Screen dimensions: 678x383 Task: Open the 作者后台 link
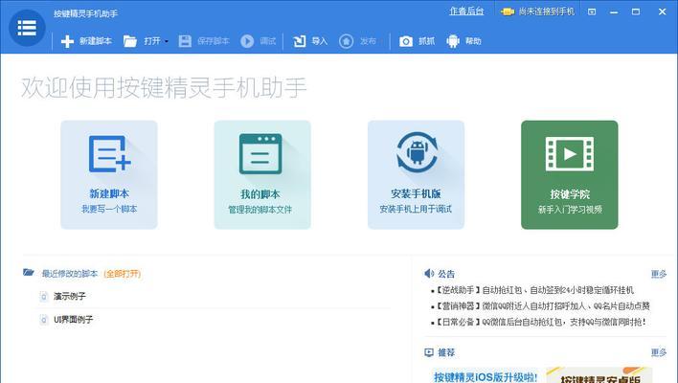click(x=466, y=11)
